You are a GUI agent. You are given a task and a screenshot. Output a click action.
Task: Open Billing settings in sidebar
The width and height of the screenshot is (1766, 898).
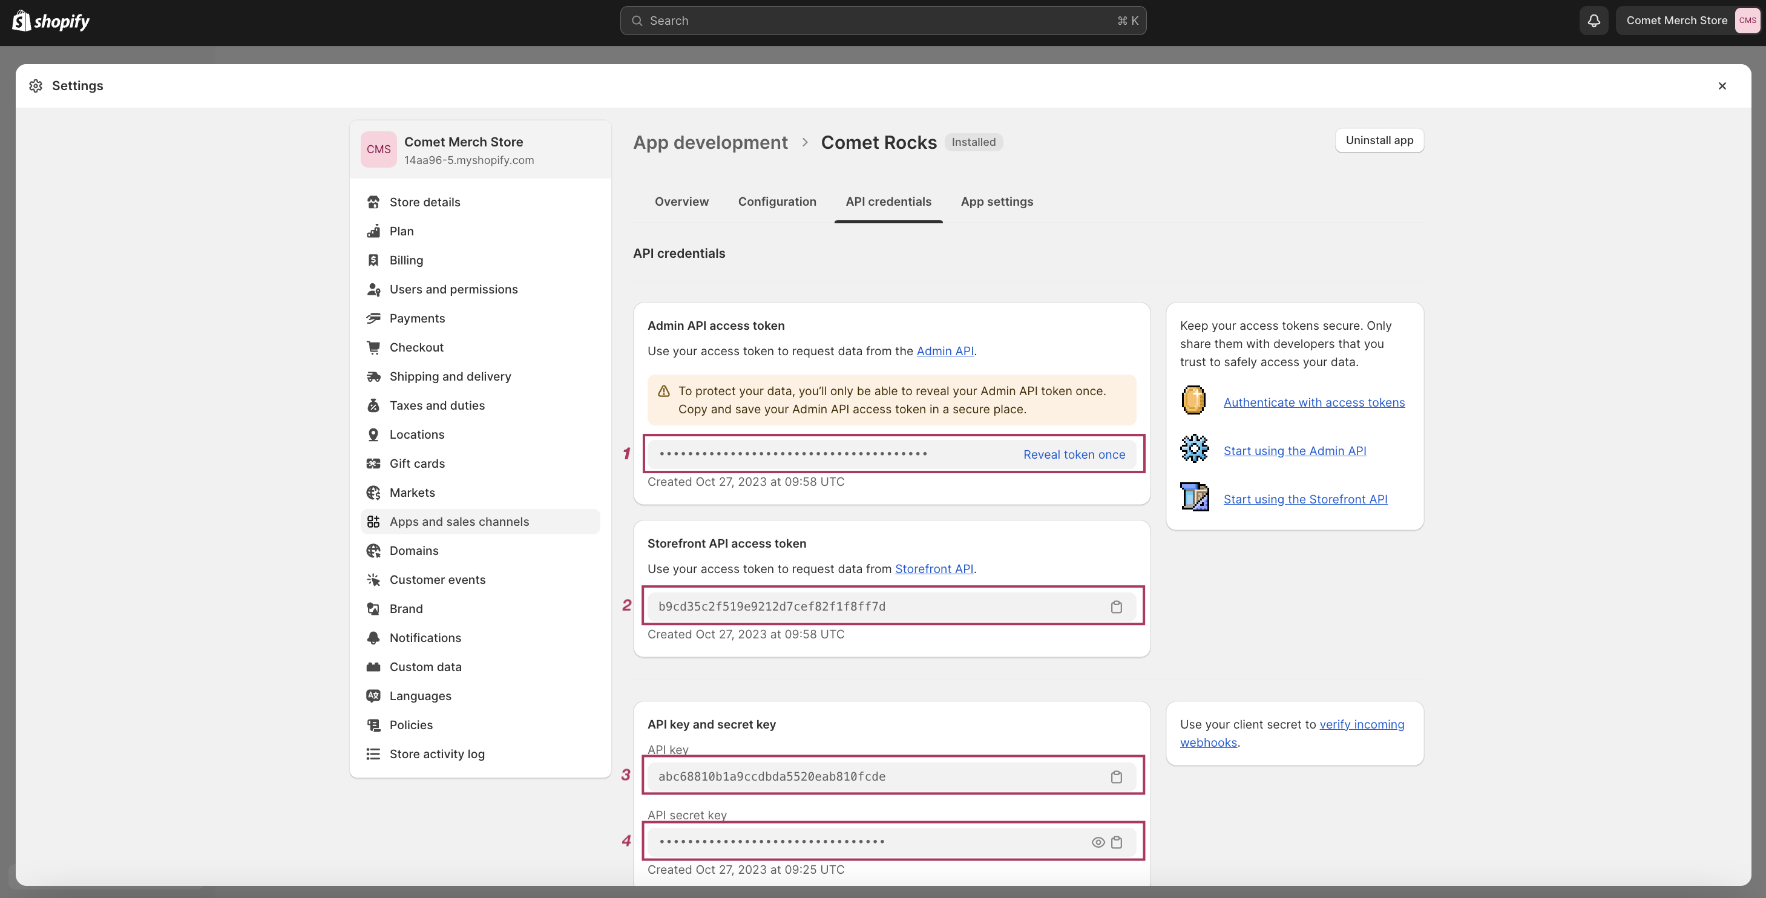pyautogui.click(x=406, y=260)
